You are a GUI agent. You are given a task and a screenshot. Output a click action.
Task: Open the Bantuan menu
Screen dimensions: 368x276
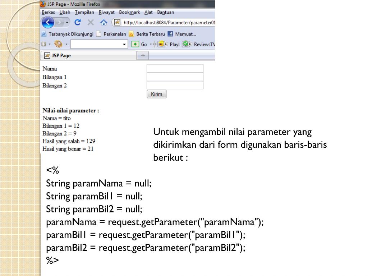165,12
